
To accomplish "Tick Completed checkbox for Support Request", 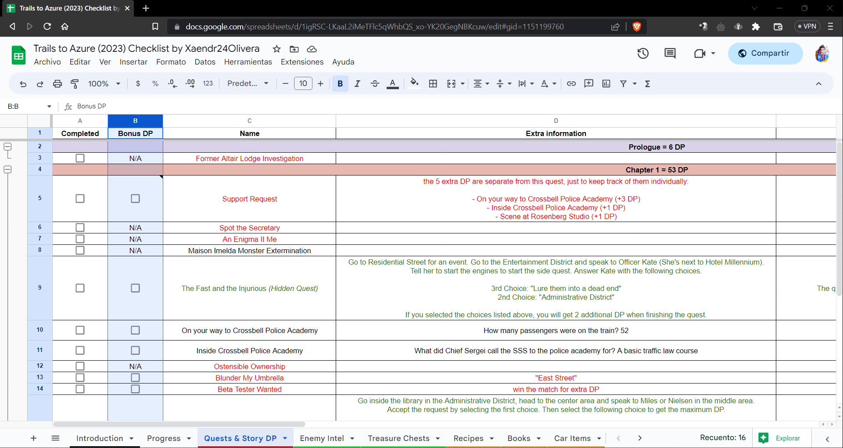I will (80, 199).
